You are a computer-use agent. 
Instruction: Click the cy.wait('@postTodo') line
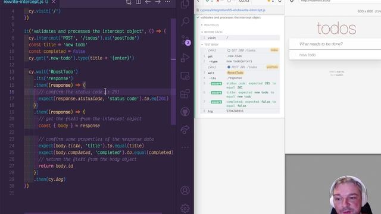(53, 71)
